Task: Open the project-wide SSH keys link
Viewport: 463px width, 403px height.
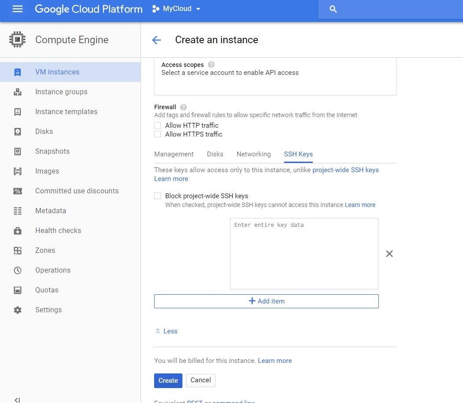Action: 345,170
